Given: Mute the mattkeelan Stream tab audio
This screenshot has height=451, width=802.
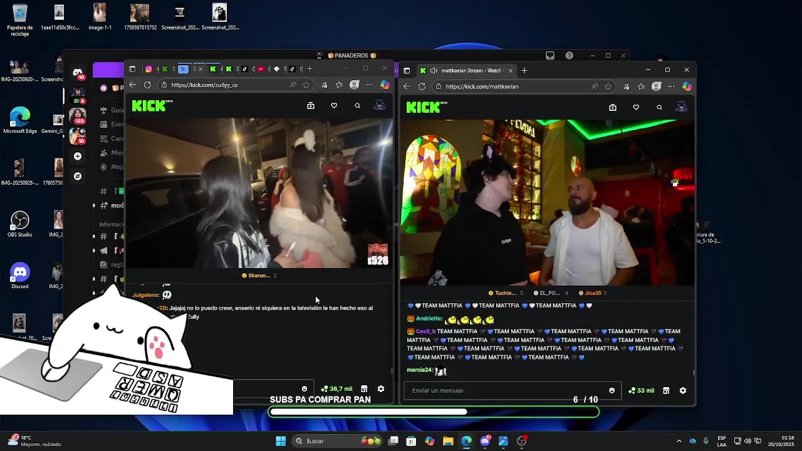Looking at the screenshot, I should tap(434, 71).
